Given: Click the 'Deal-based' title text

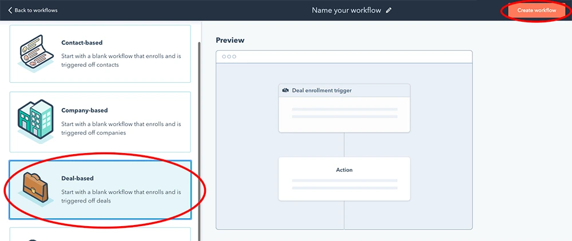Looking at the screenshot, I should (77, 178).
